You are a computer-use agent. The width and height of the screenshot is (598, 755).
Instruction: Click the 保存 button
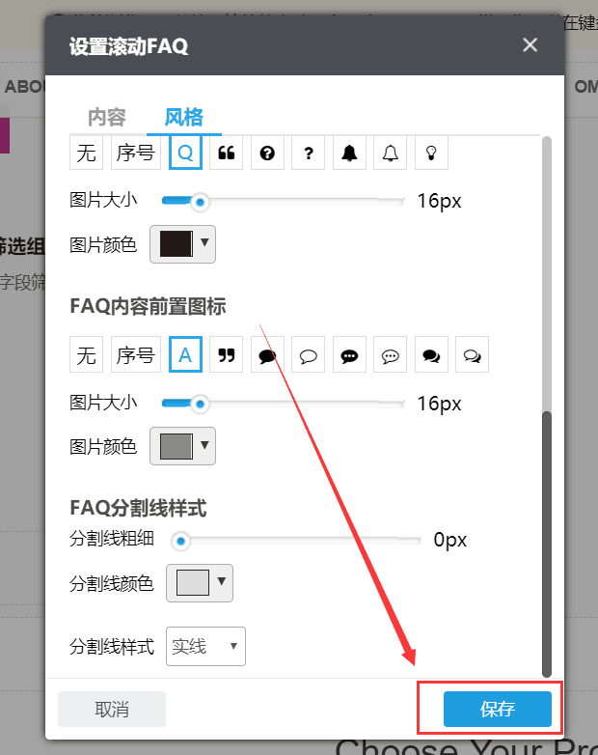pyautogui.click(x=497, y=710)
